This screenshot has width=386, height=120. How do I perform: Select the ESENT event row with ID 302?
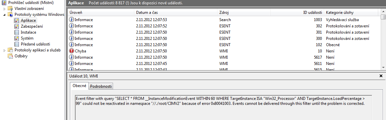click(x=224, y=26)
